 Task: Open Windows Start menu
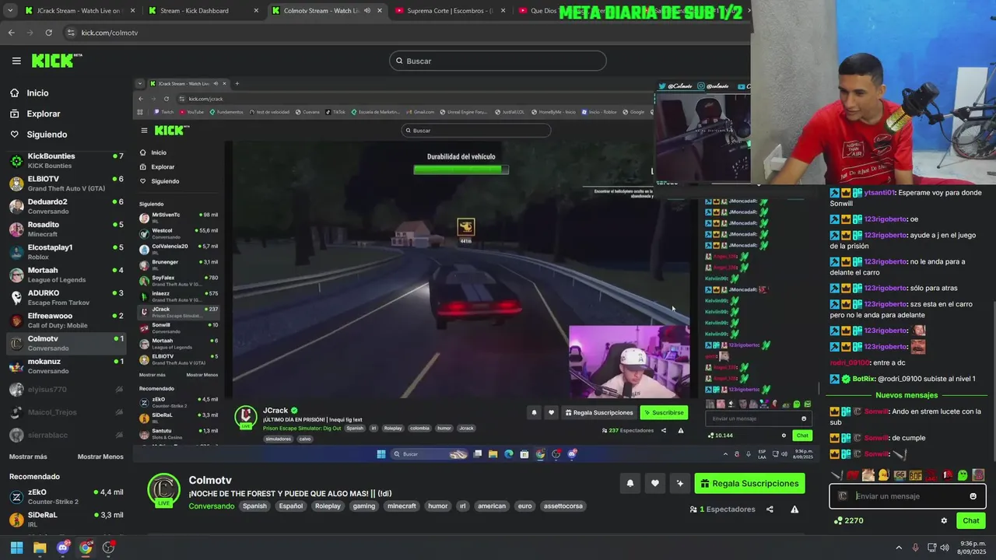[16, 548]
